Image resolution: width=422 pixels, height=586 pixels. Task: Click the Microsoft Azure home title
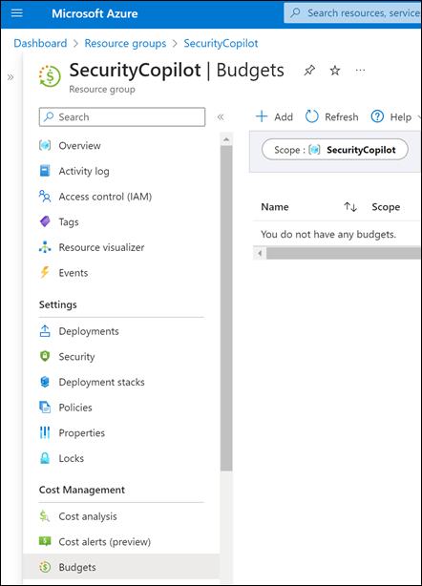[95, 13]
